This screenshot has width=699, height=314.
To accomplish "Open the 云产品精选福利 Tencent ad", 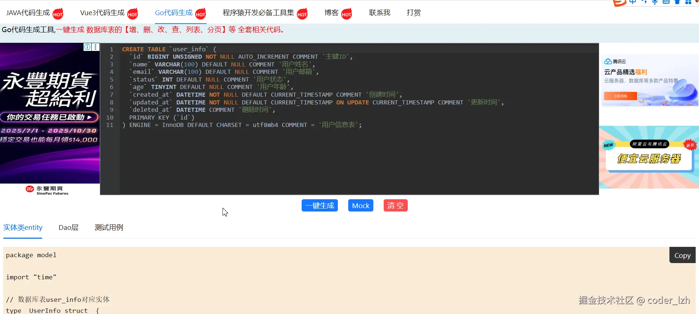I will click(x=649, y=80).
